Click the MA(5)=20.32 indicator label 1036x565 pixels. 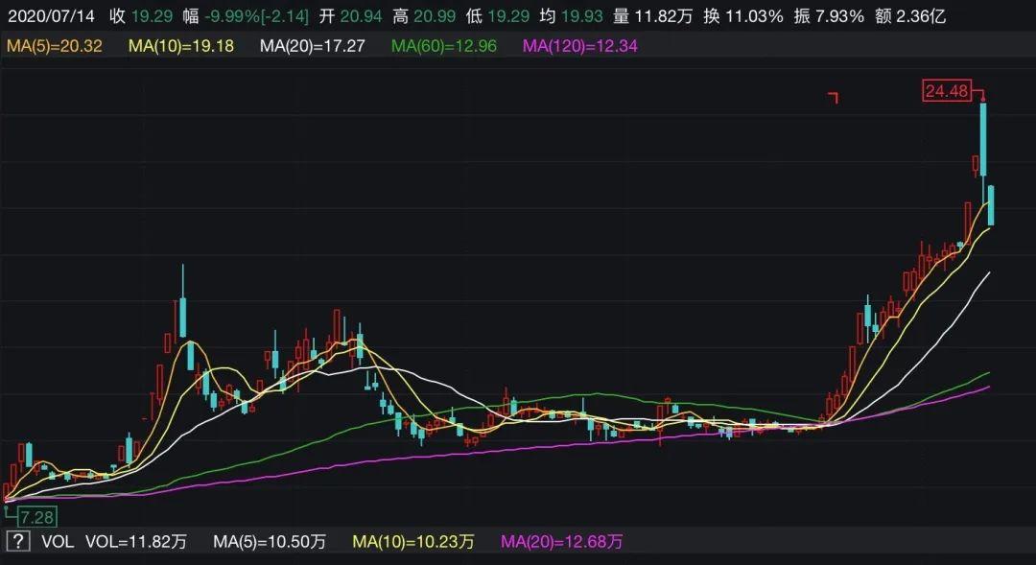(x=54, y=46)
